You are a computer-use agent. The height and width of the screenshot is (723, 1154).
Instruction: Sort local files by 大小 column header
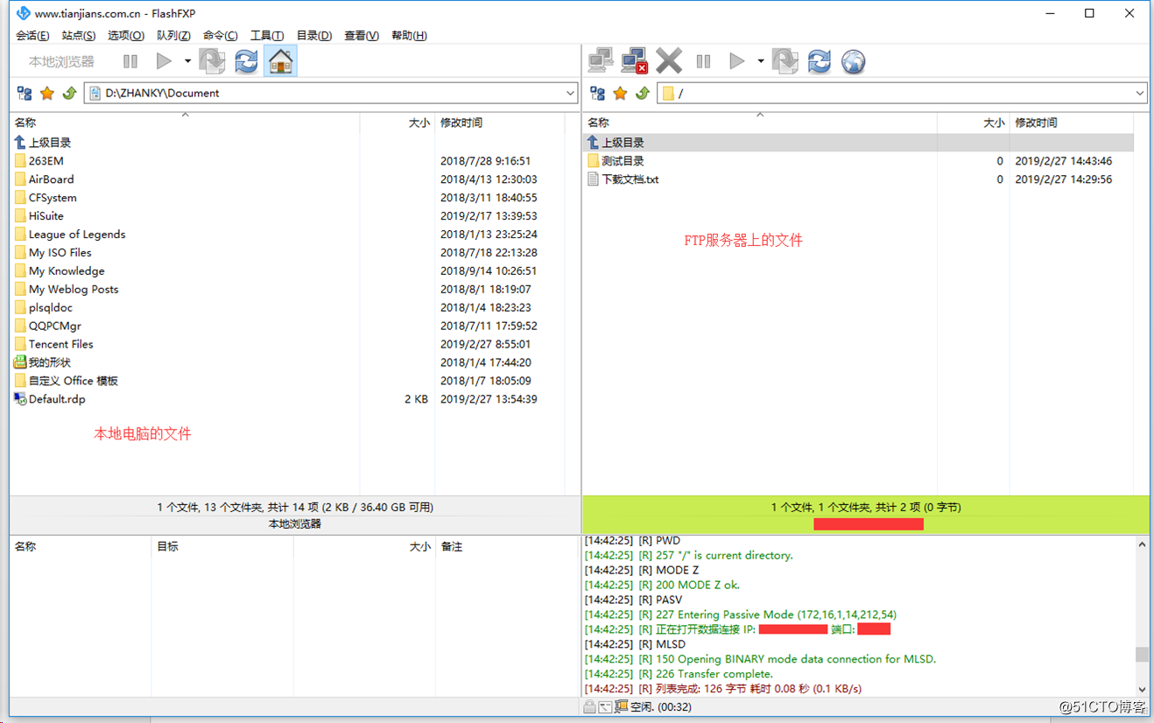[398, 123]
